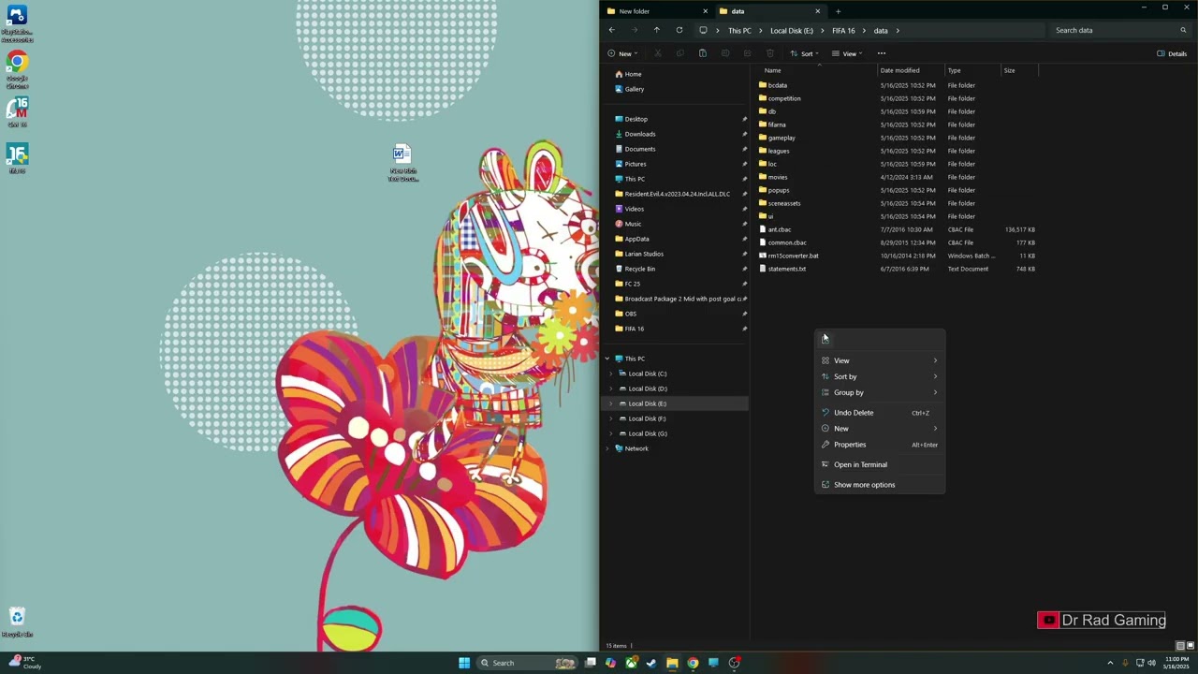Open the Copilot taskbar icon
Screen dimensions: 1198x674
pos(610,663)
